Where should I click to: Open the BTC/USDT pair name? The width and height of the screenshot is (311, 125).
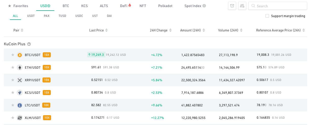33,55
